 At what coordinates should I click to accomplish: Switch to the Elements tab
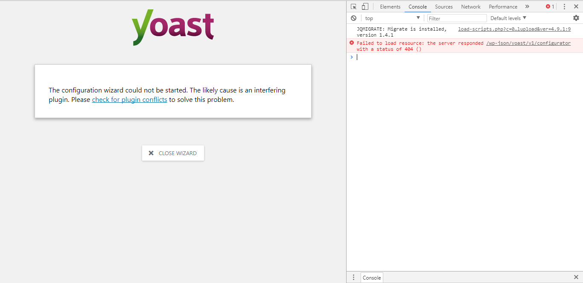(x=390, y=6)
